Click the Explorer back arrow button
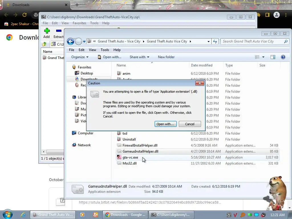This screenshot has height=219, width=292. pyautogui.click(x=71, y=41)
